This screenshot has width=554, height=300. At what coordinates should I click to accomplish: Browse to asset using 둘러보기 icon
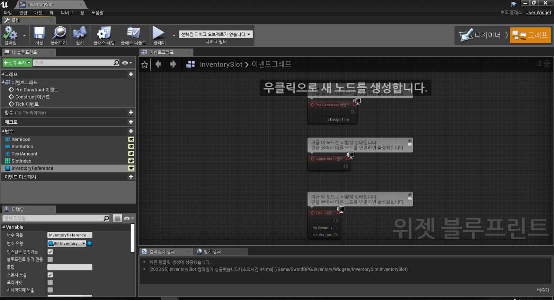pyautogui.click(x=59, y=35)
